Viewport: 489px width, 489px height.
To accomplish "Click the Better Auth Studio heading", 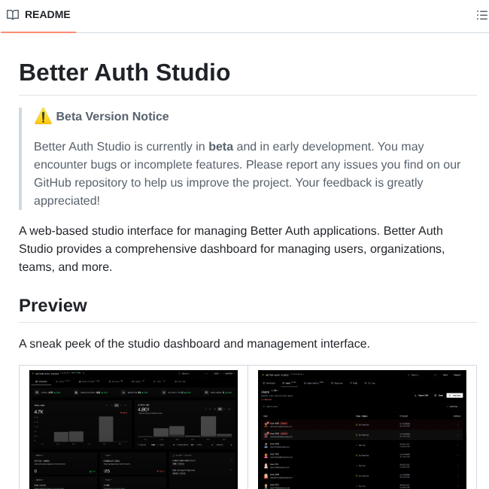I will click(124, 73).
